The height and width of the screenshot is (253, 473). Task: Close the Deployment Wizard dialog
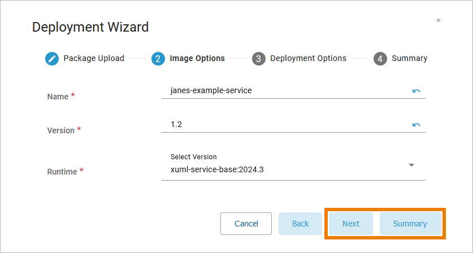coord(439,20)
